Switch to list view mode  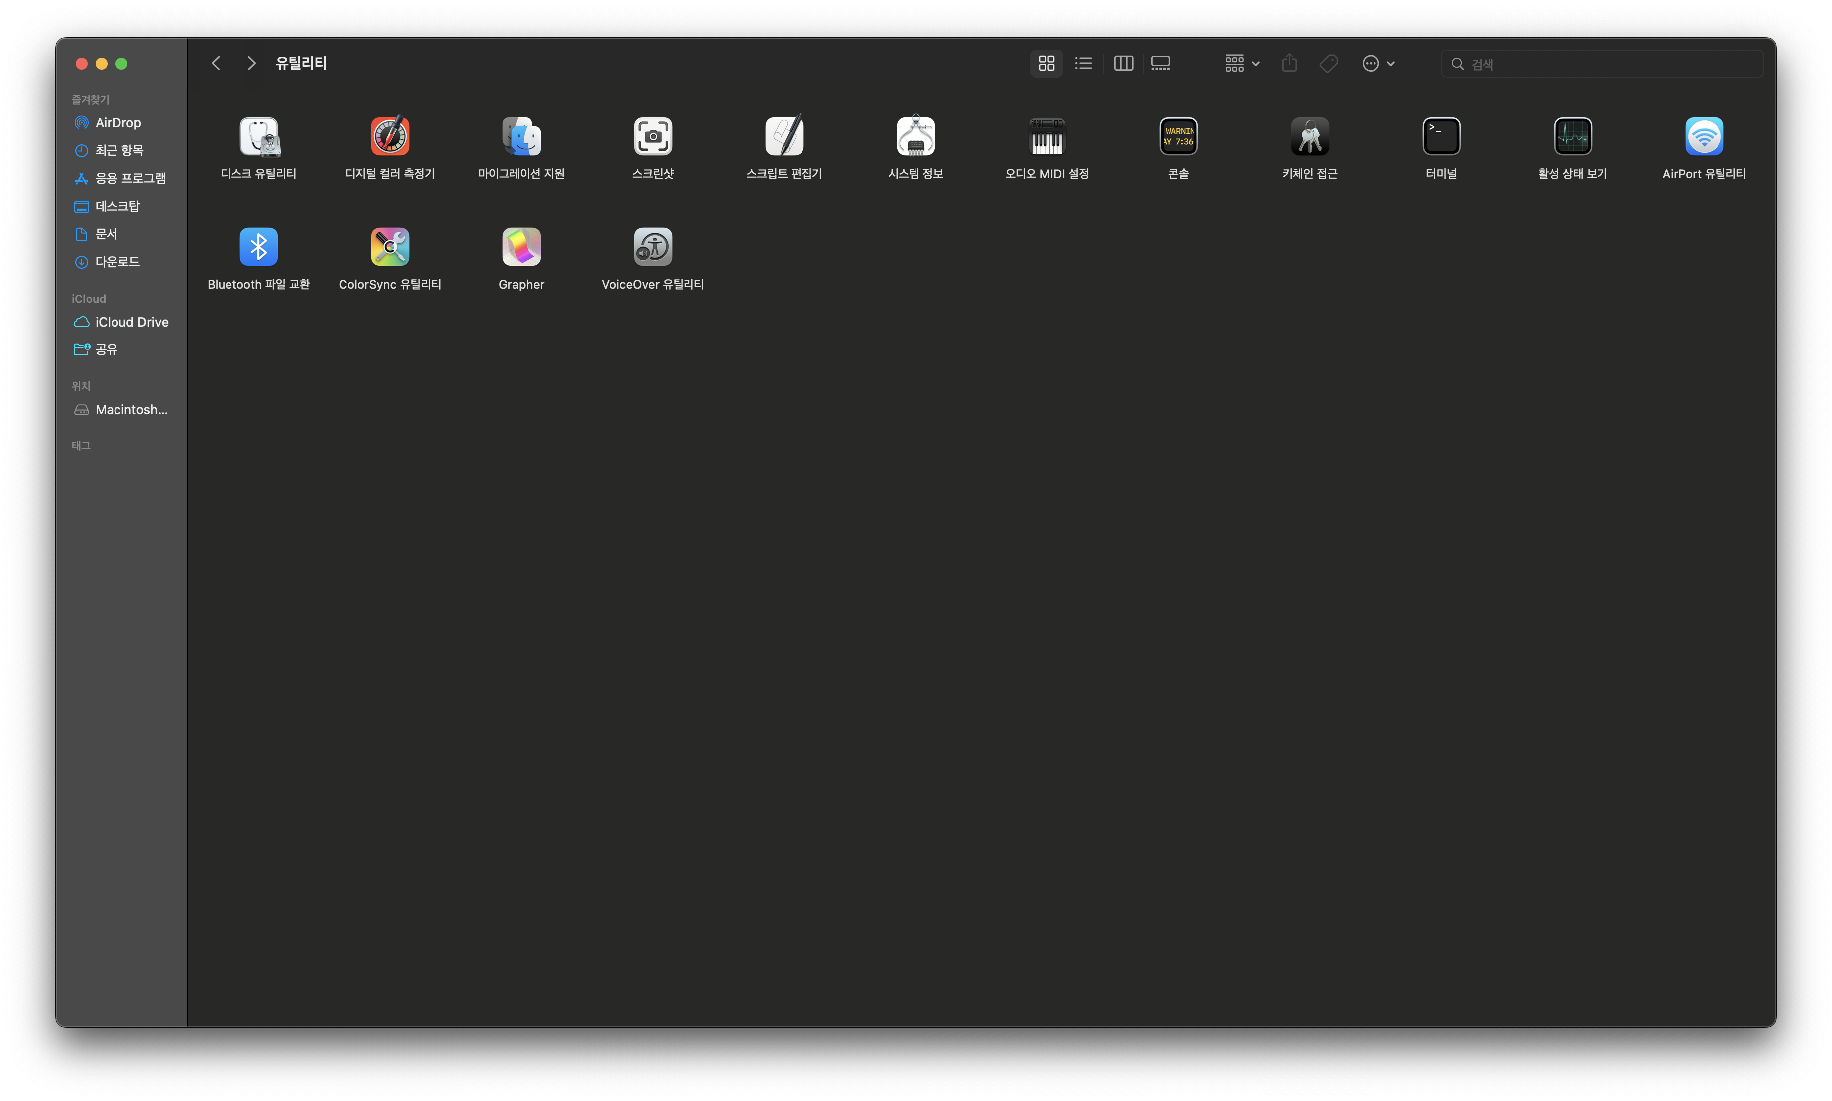1083,64
